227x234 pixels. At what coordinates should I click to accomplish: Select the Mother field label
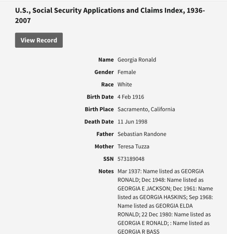104,146
